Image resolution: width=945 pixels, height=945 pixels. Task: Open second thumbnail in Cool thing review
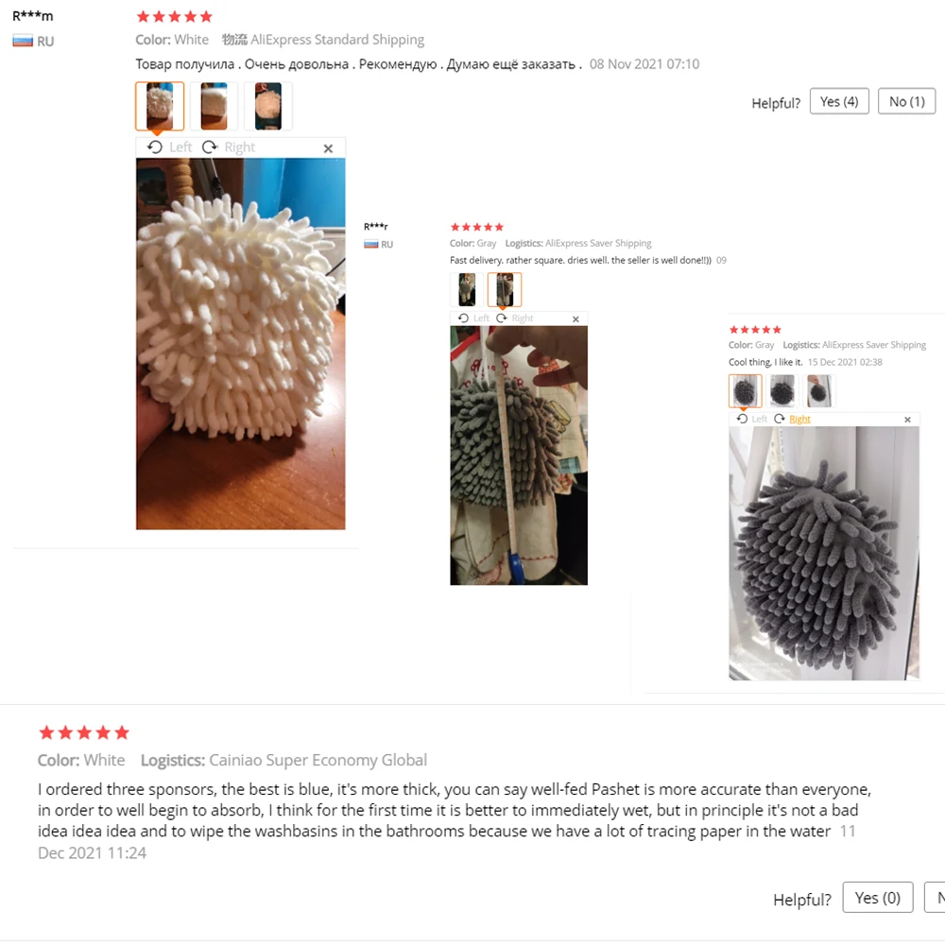pyautogui.click(x=782, y=390)
